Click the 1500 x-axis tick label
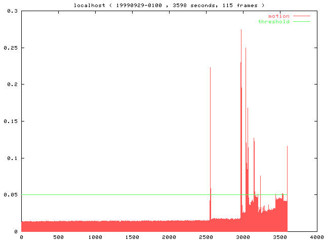 pos(132,237)
